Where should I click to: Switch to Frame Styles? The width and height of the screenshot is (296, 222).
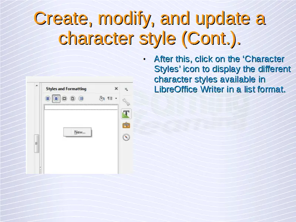click(x=64, y=98)
